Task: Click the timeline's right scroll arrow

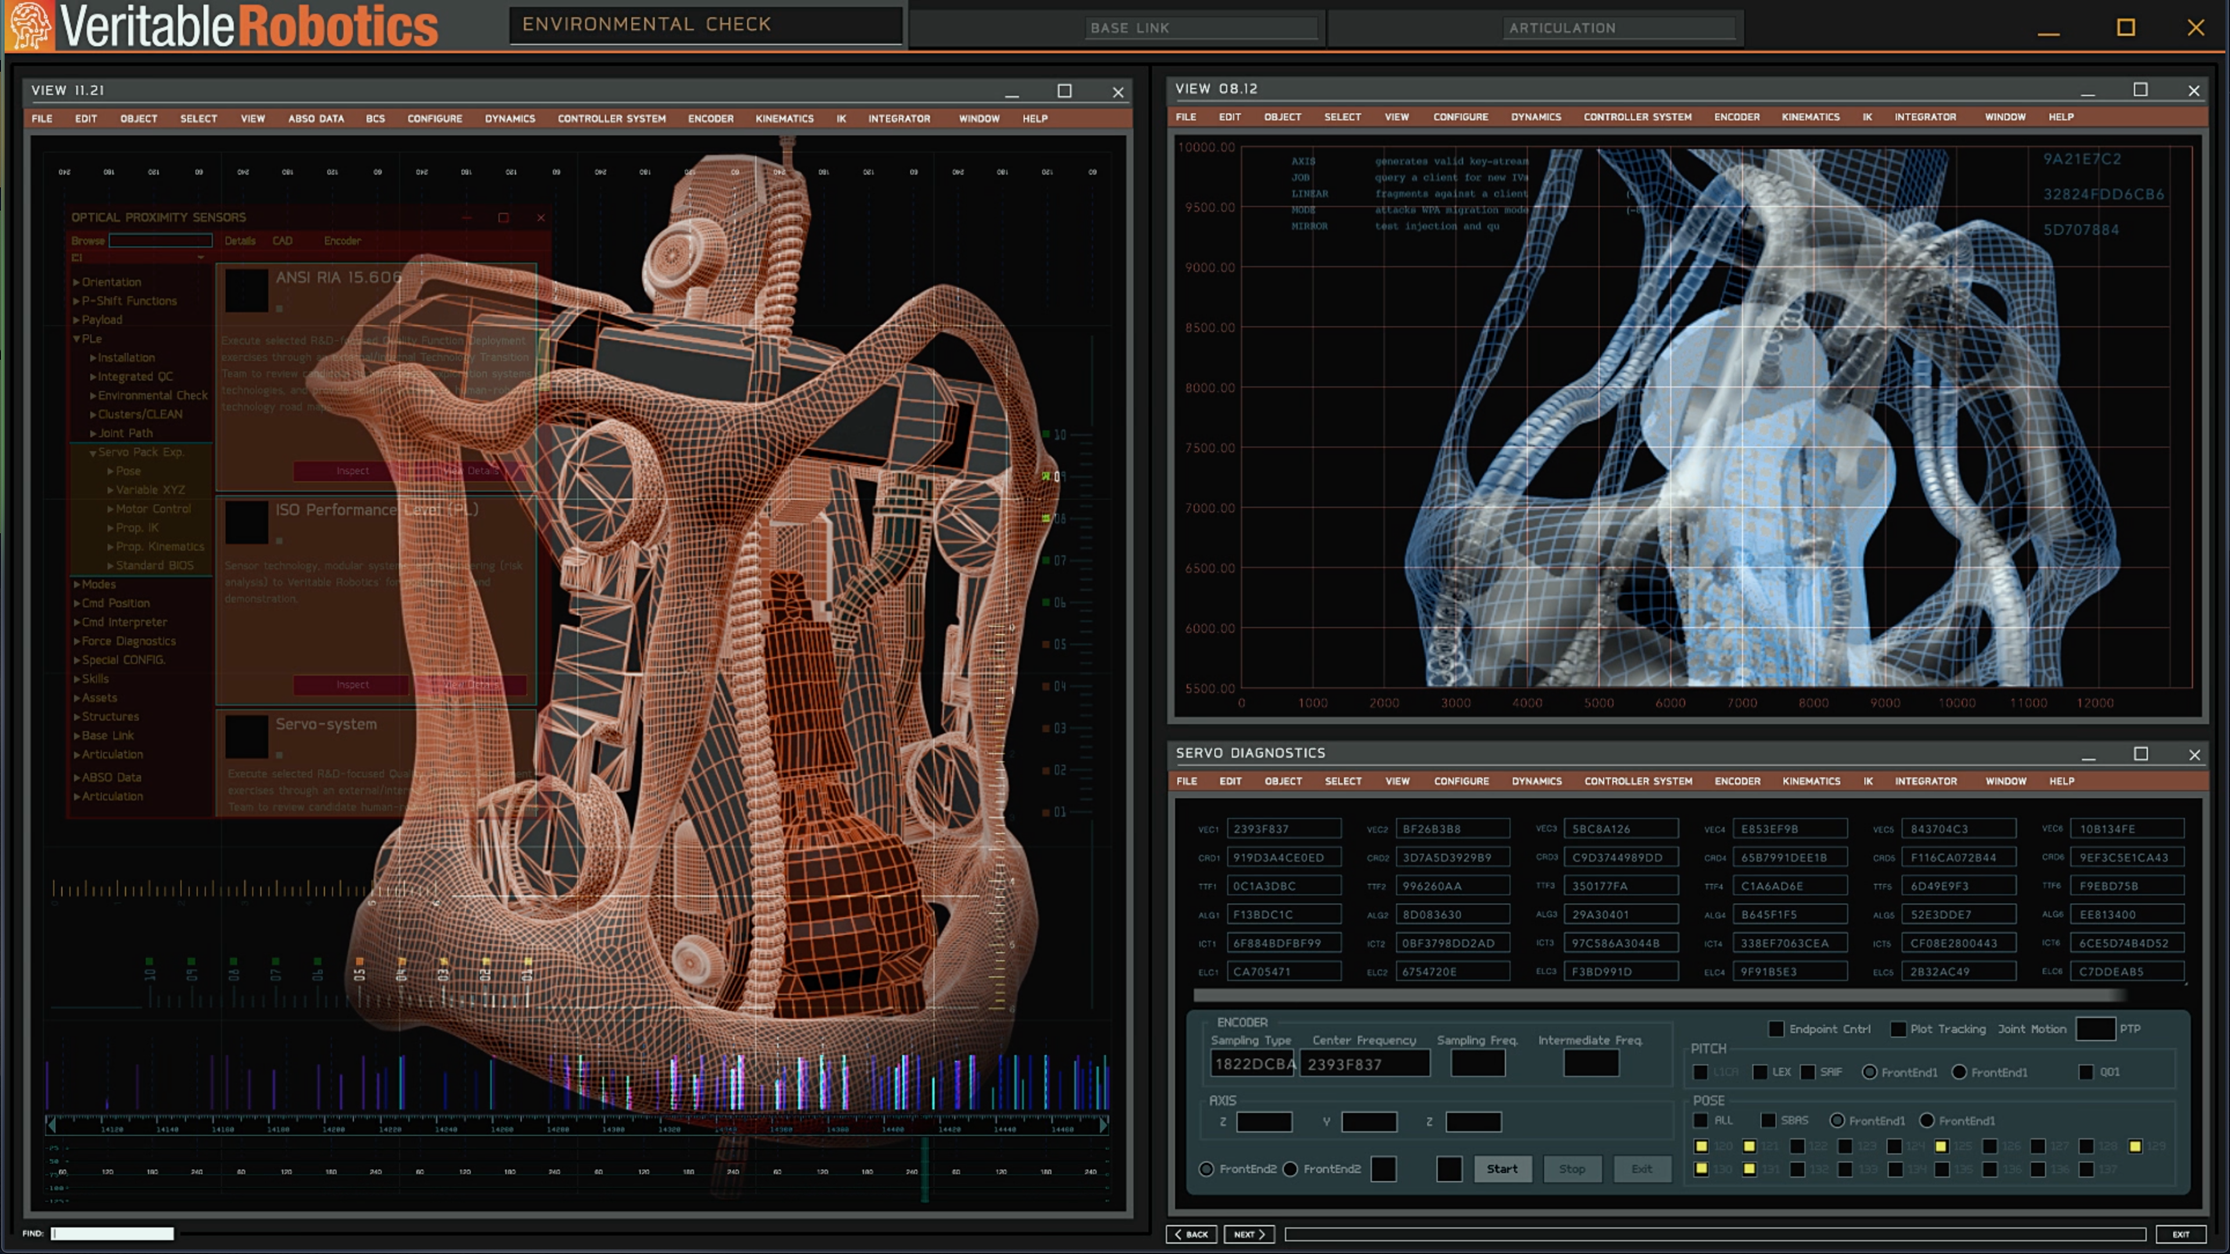Action: [1103, 1125]
